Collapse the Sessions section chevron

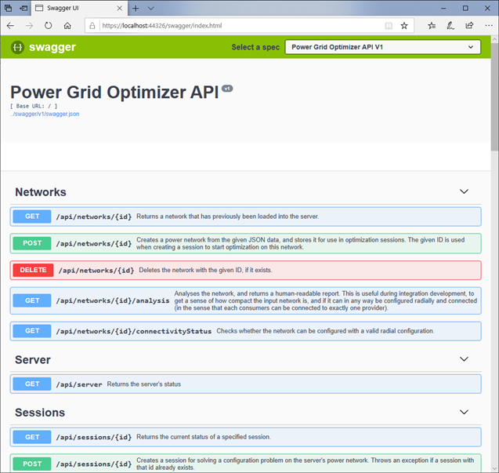click(x=464, y=412)
